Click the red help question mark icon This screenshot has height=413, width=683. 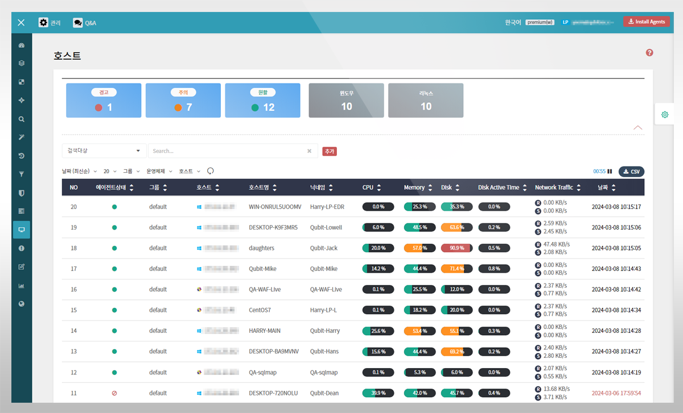pos(649,53)
